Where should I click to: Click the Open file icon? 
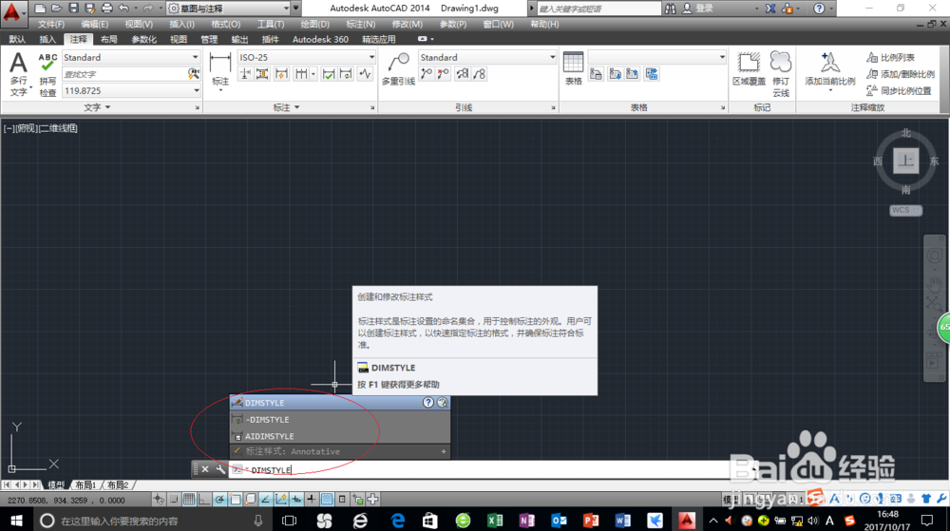pyautogui.click(x=56, y=8)
